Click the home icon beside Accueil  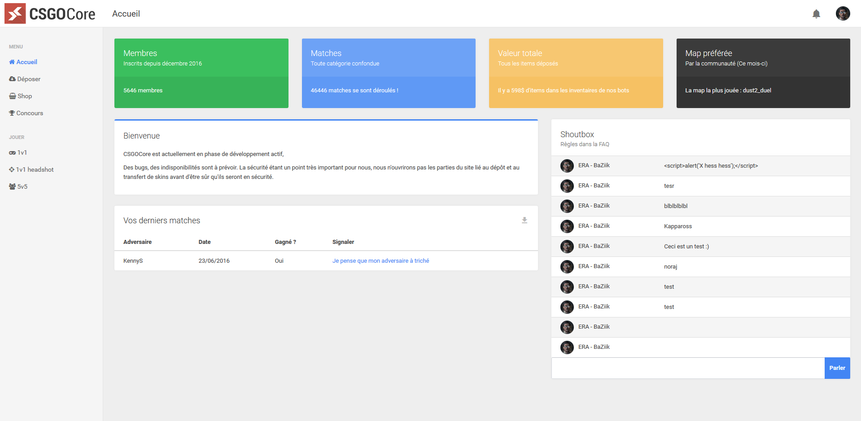click(x=12, y=62)
